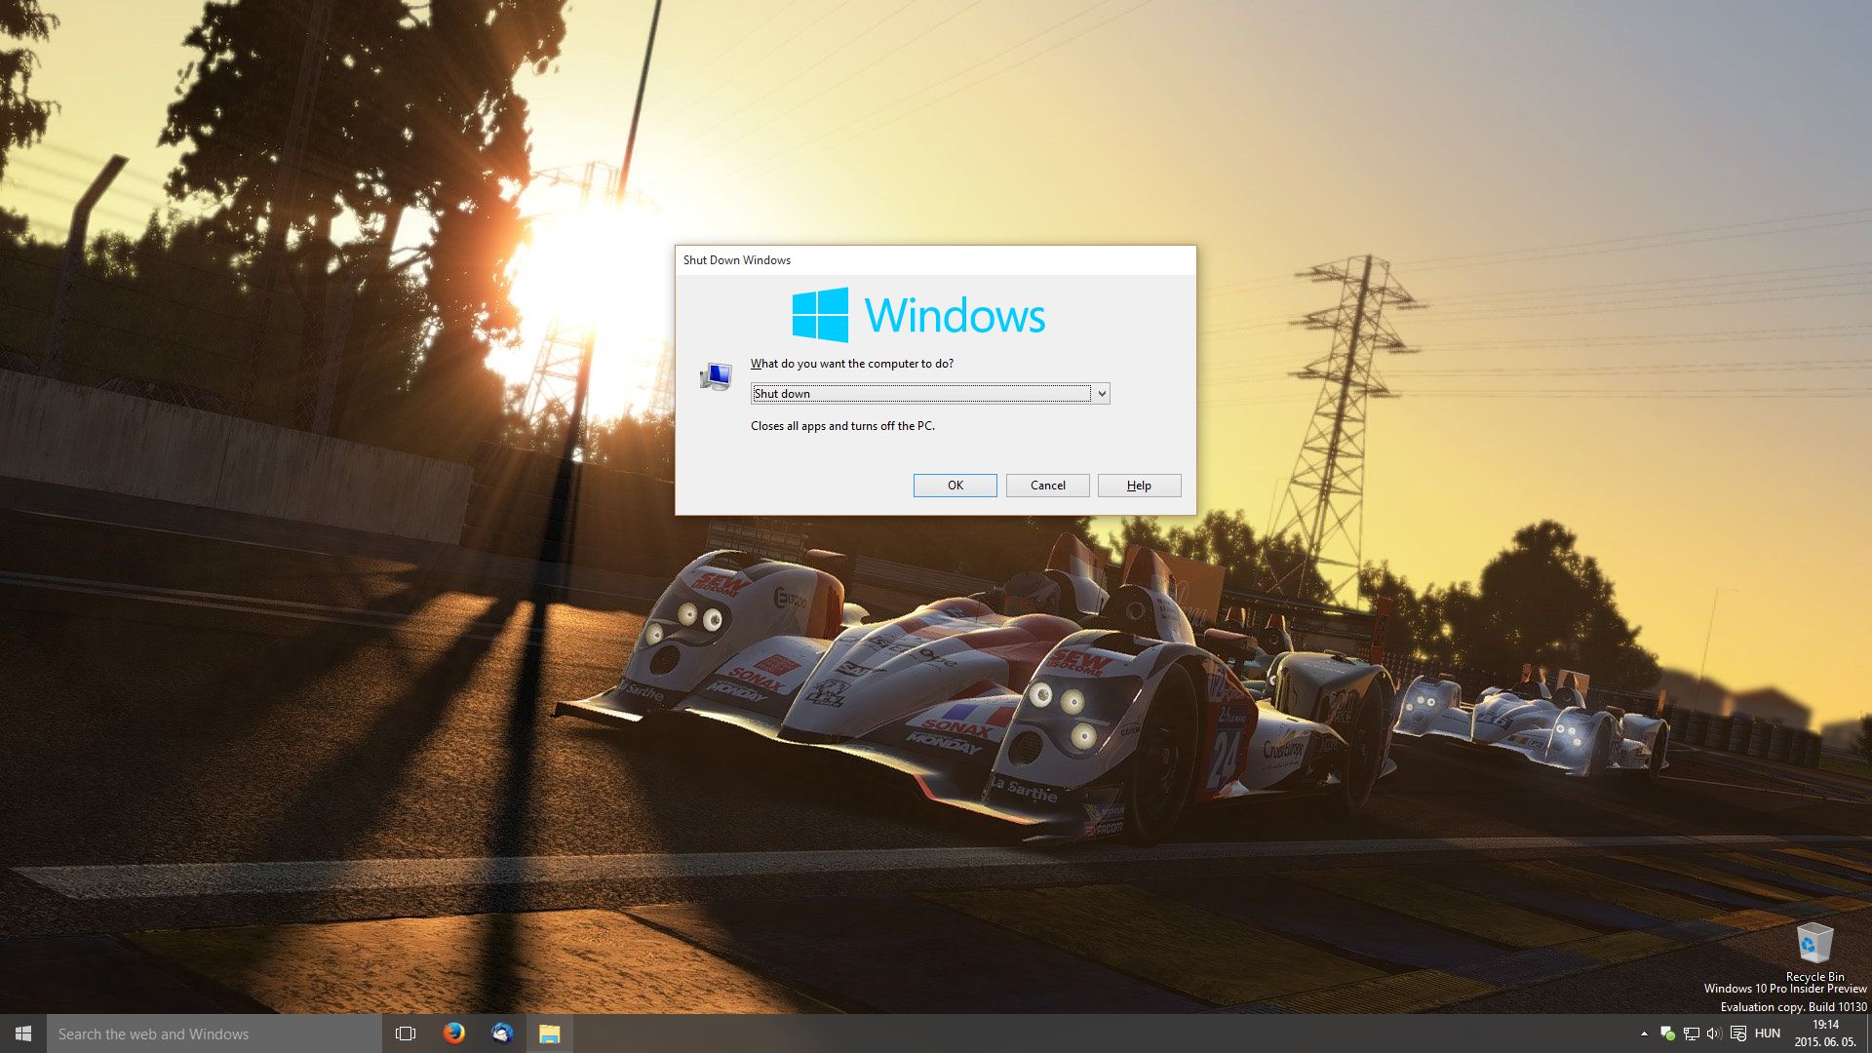Confirm shutdown with the OK button
The height and width of the screenshot is (1053, 1872).
tap(955, 486)
